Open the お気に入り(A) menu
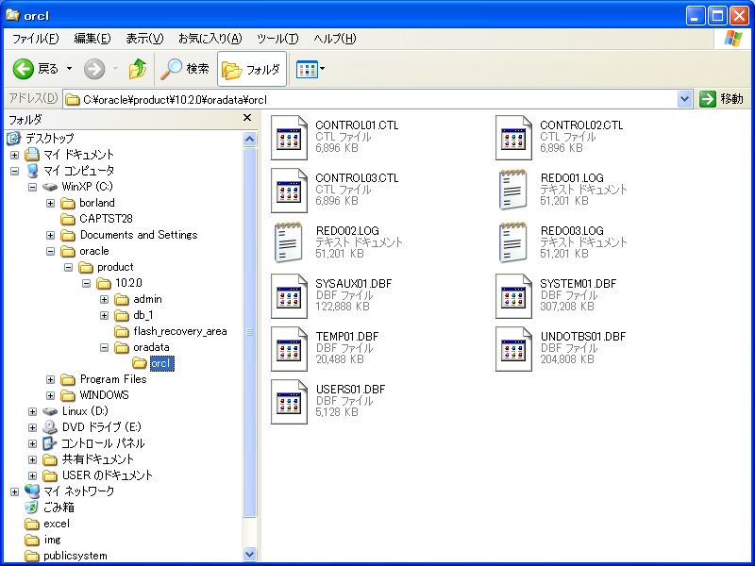Viewport: 755px width, 566px height. [210, 39]
